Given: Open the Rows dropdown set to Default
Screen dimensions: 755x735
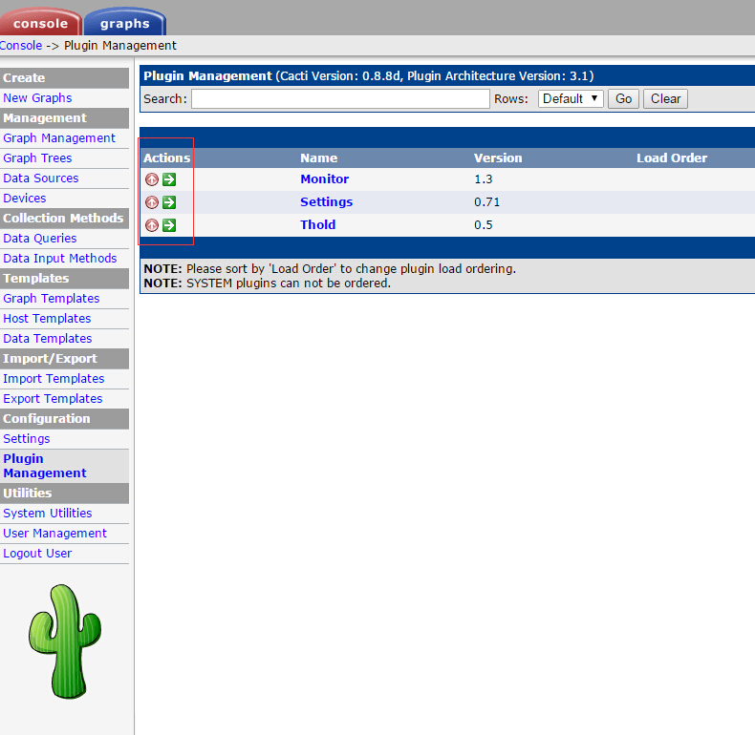Looking at the screenshot, I should pyautogui.click(x=571, y=98).
